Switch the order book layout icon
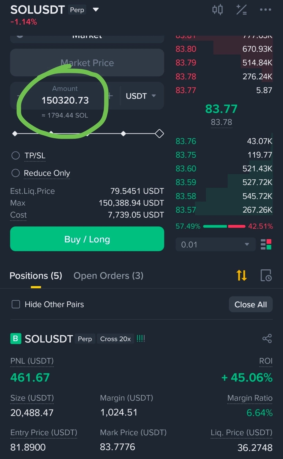 pyautogui.click(x=266, y=244)
